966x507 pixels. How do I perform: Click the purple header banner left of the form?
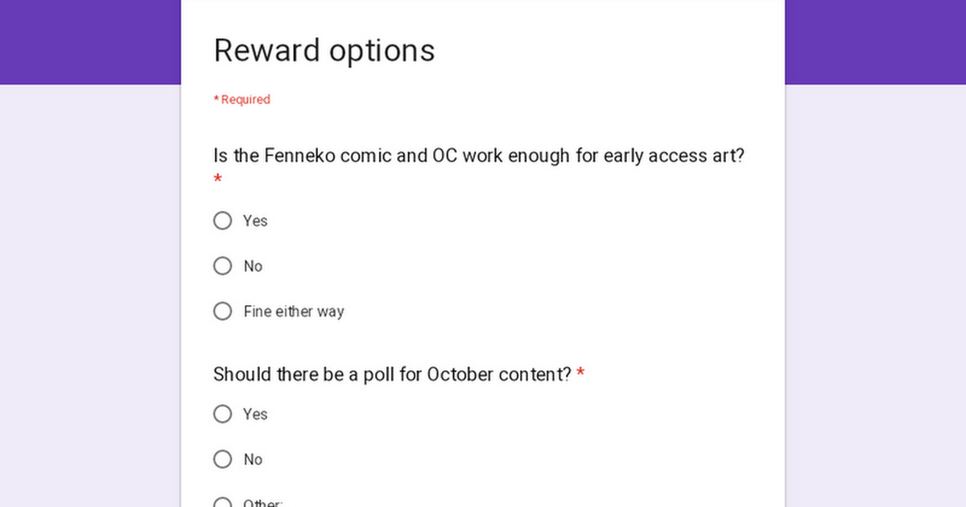click(x=90, y=42)
